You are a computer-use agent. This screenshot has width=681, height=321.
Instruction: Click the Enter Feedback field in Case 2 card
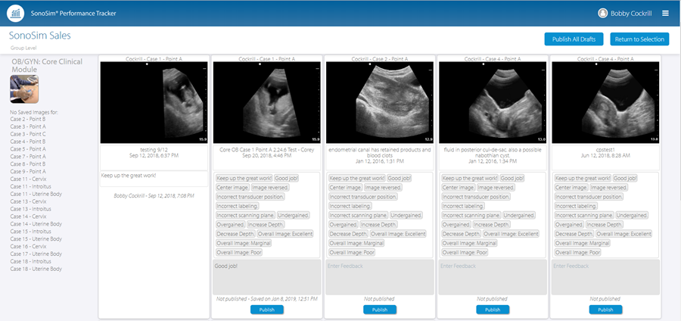click(380, 277)
